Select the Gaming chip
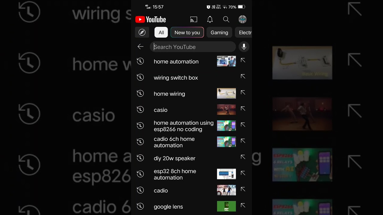Screen dimensions: 383x215 tap(219, 33)
